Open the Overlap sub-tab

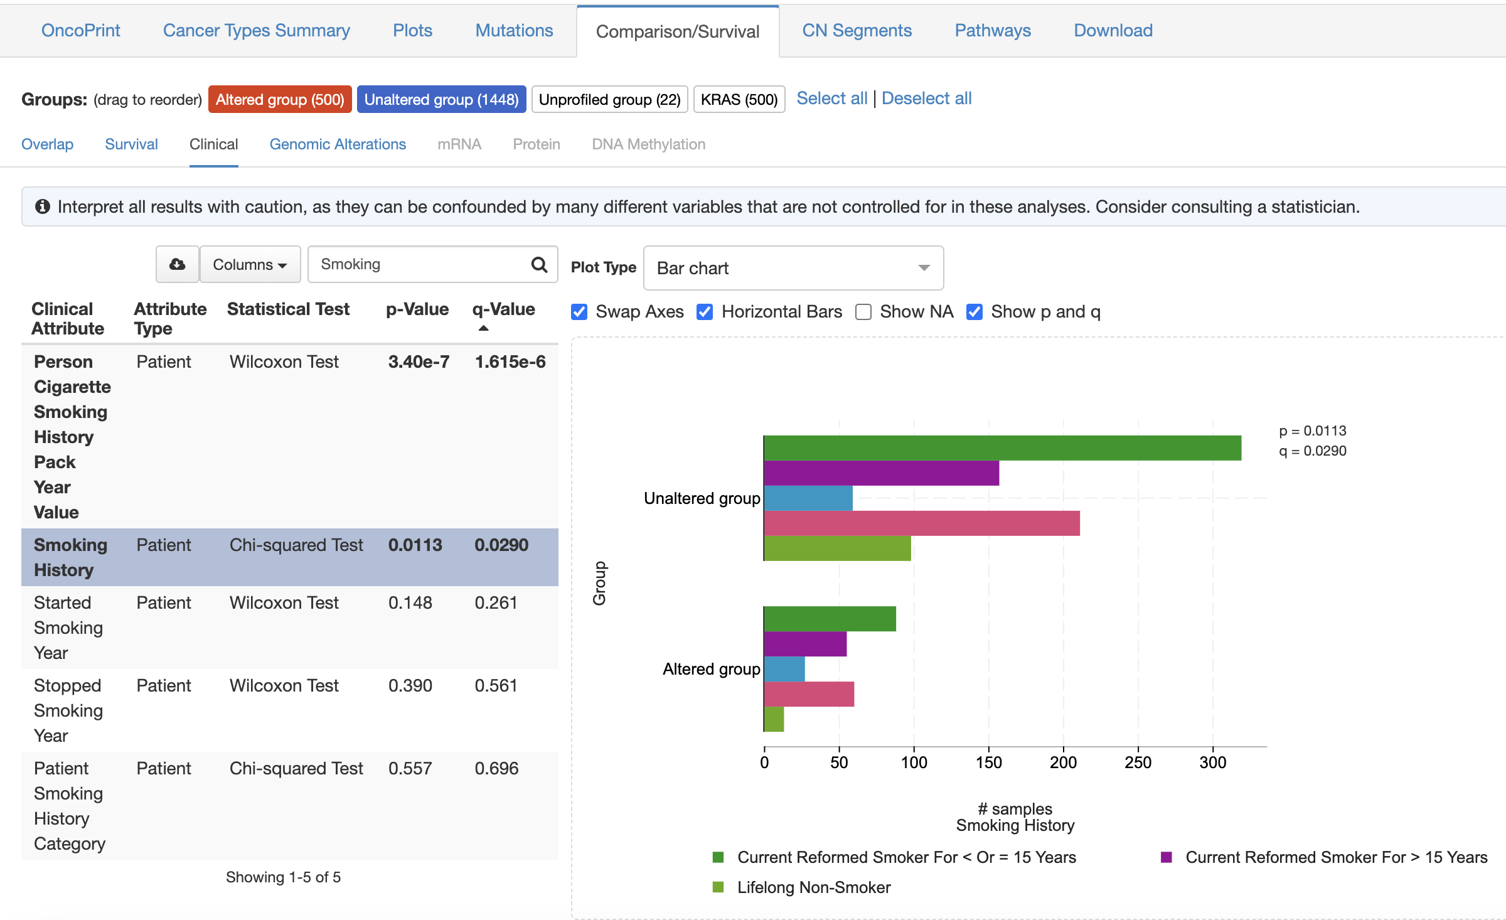coord(47,144)
